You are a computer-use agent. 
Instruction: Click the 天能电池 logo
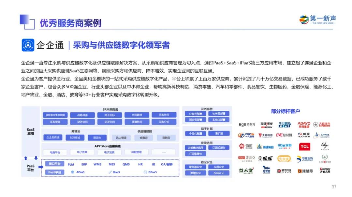pos(265,135)
